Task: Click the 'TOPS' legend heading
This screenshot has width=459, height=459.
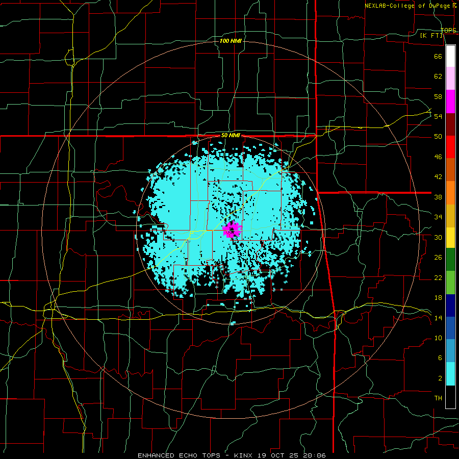Action: [x=448, y=30]
